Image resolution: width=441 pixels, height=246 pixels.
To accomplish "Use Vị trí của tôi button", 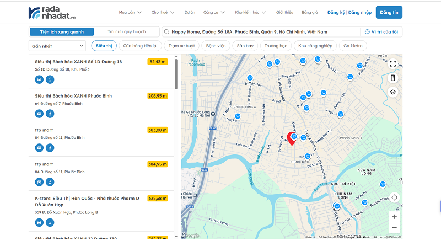I will 381,32.
